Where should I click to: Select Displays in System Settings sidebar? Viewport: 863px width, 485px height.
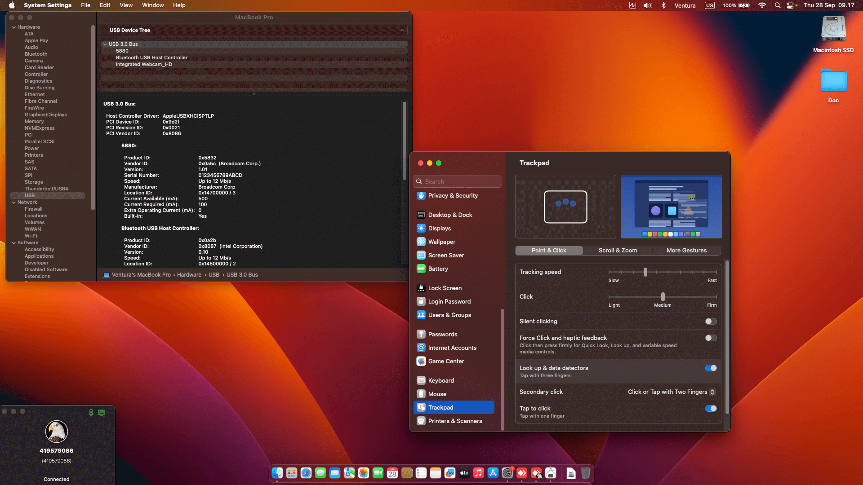point(440,228)
